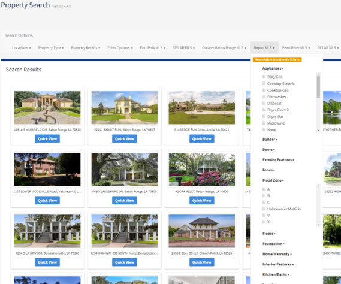Open the SWLAR MLS menu

pyautogui.click(x=183, y=47)
